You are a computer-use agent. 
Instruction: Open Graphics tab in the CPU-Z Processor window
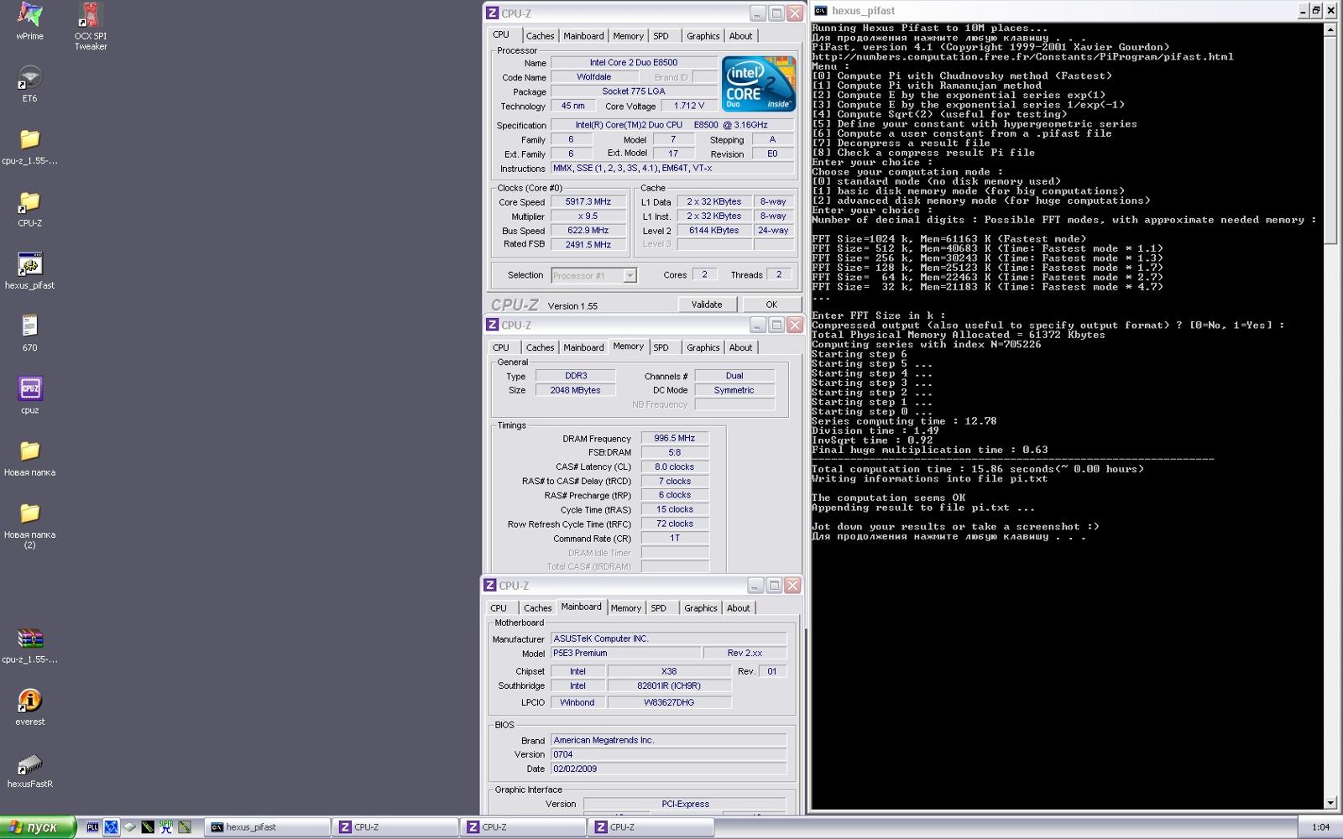(x=703, y=36)
